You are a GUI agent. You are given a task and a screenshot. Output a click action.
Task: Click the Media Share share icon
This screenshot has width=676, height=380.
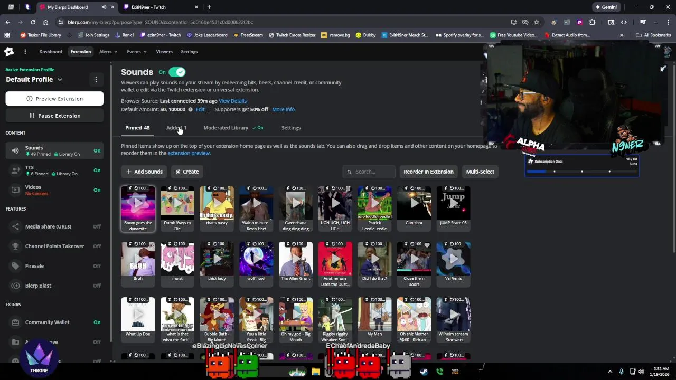tap(15, 226)
